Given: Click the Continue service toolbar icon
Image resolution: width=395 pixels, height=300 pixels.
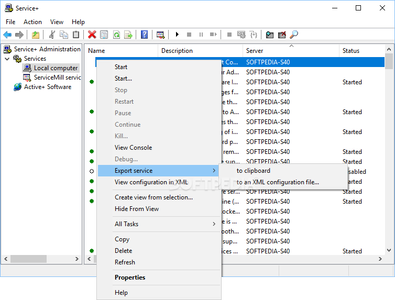Looking at the screenshot, I should click(213, 34).
